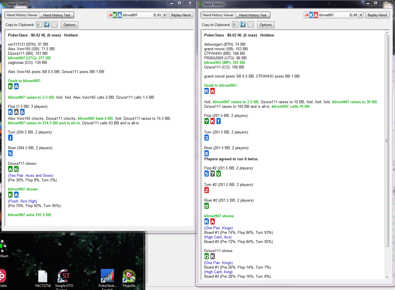Screen dimensions: 395x290
Task: Switch to Hand History Text tab in right window
Action: pyautogui.click(x=253, y=15)
